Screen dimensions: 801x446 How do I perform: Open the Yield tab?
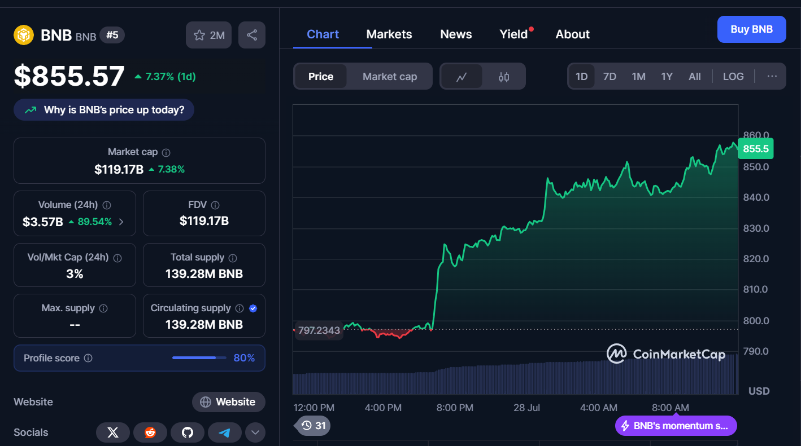[x=513, y=34]
